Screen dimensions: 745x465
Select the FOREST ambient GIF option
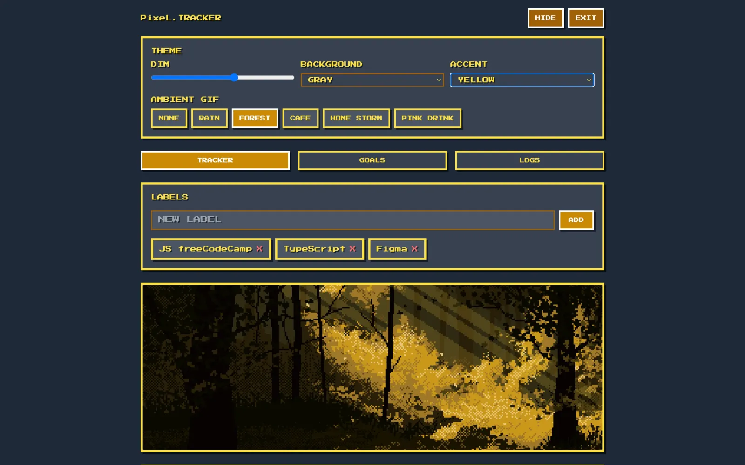coord(255,118)
